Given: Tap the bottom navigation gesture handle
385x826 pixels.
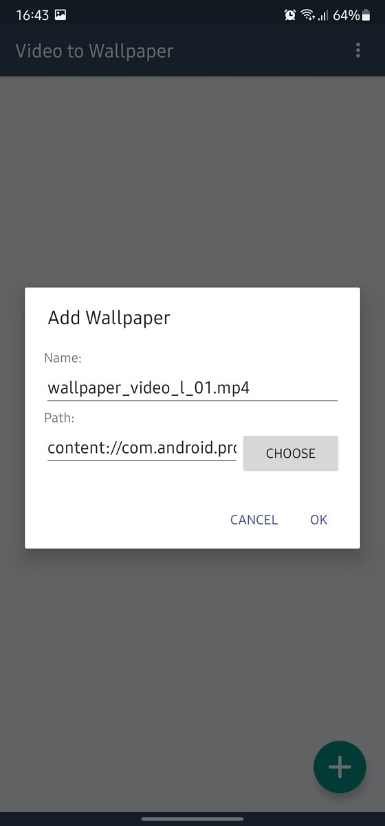Looking at the screenshot, I should (x=192, y=819).
